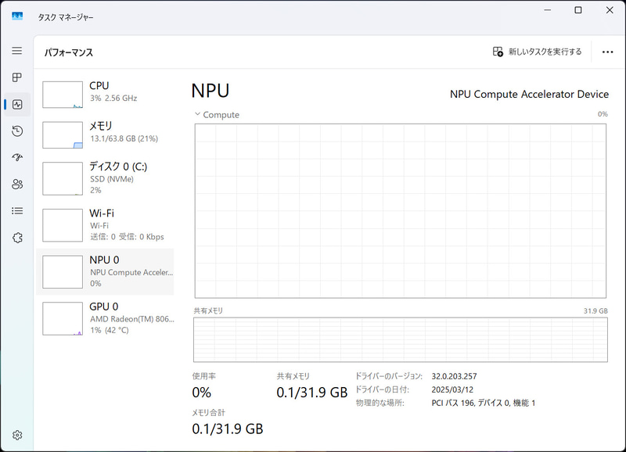626x452 pixels.
Task: Open Task Manager settings via bottom gear icon
Action: [x=16, y=436]
